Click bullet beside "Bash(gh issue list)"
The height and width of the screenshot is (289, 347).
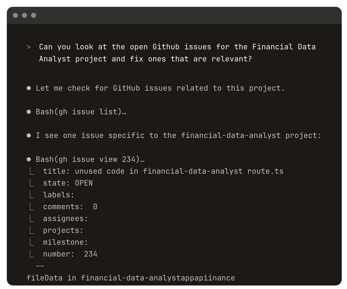click(x=29, y=112)
